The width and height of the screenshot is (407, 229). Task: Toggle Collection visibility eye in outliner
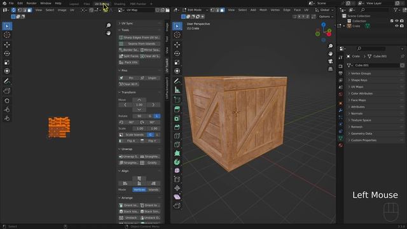pos(397,21)
